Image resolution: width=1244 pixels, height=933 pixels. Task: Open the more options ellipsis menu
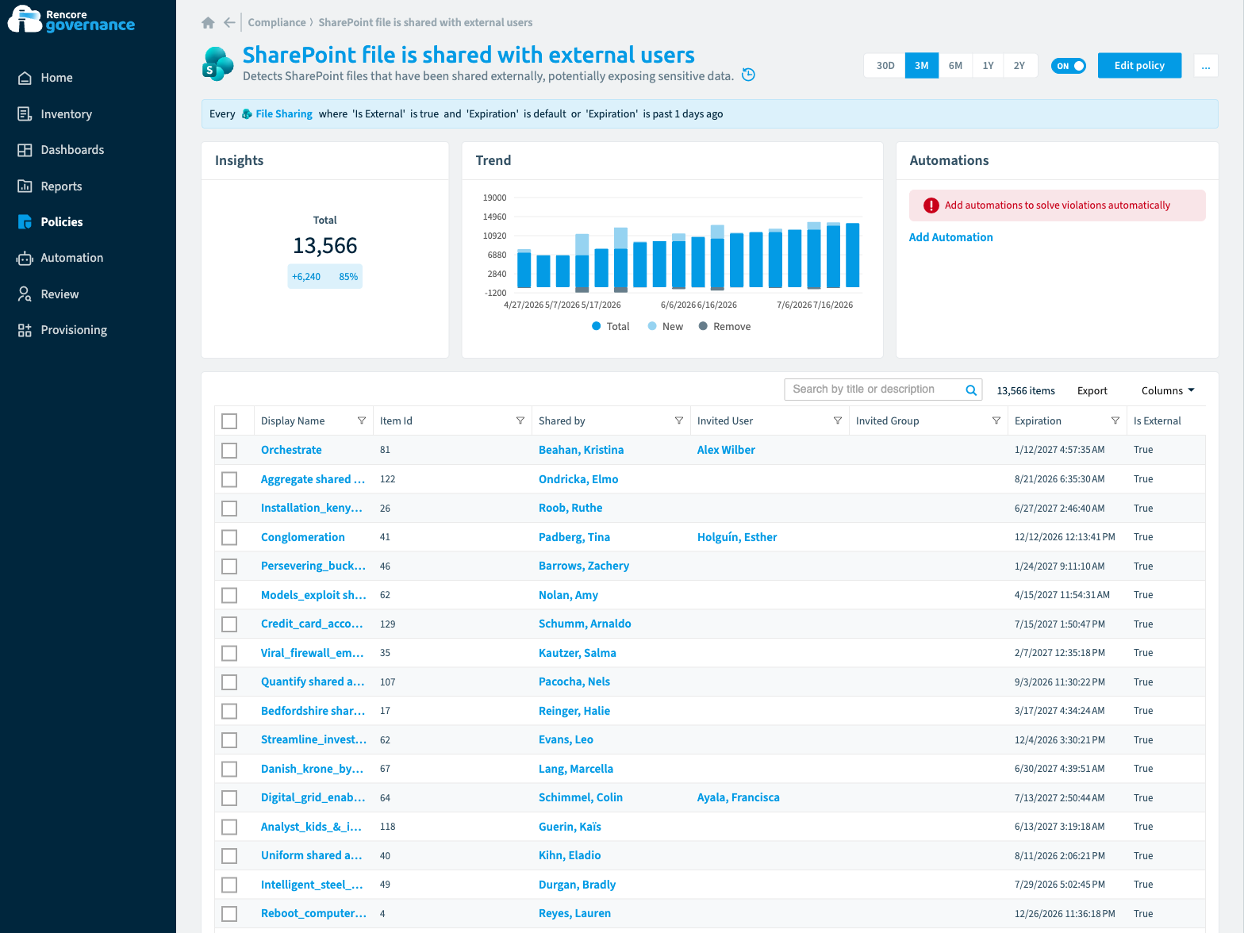[x=1205, y=66]
